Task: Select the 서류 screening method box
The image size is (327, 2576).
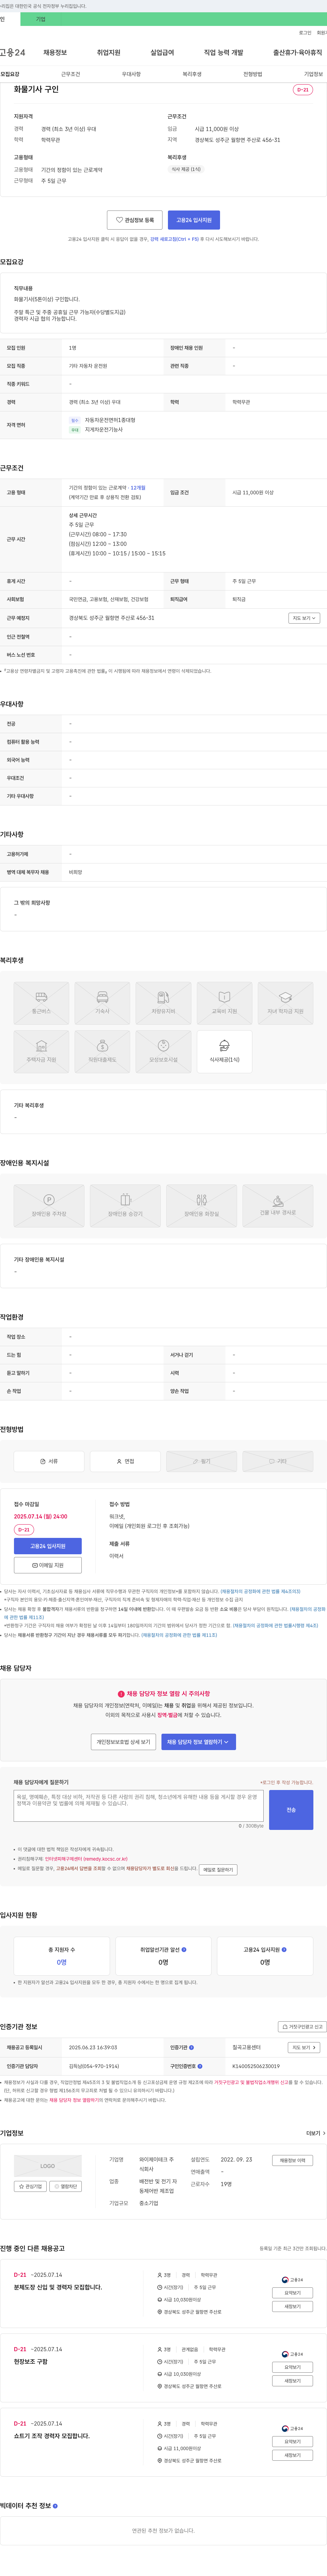Action: click(x=49, y=1461)
